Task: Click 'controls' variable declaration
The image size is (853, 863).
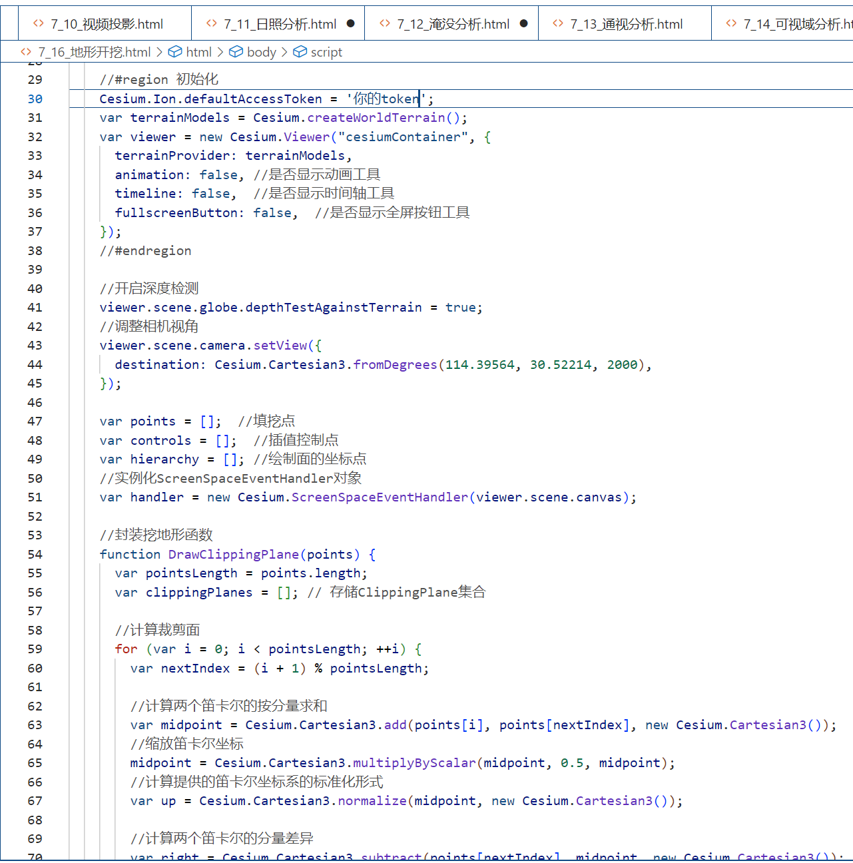Action: 160,440
